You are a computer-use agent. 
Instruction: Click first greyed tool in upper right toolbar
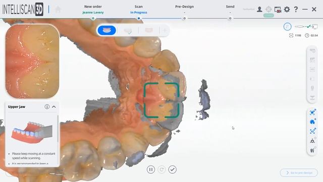(312, 51)
